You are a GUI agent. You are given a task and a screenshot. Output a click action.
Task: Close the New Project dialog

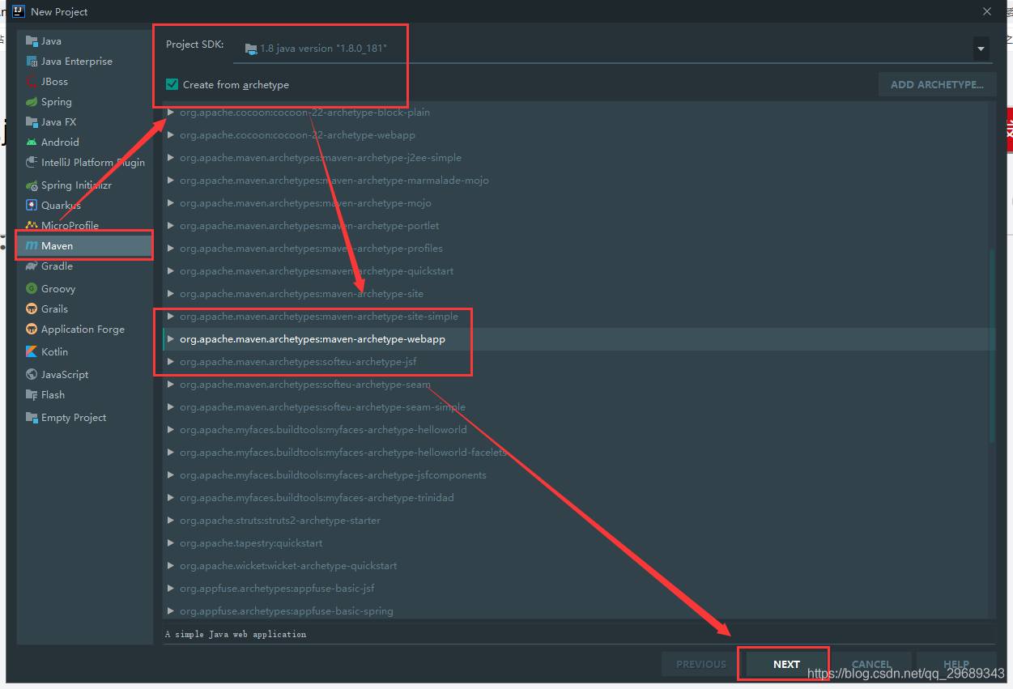click(x=986, y=11)
